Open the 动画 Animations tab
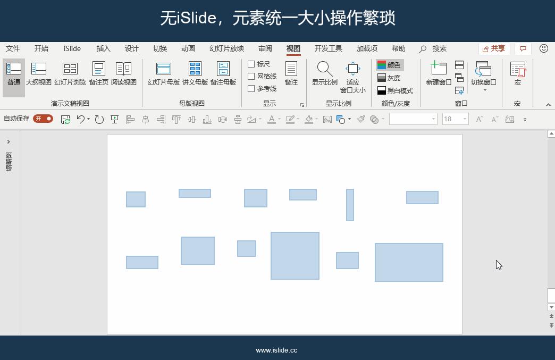This screenshot has height=360, width=555. click(x=188, y=48)
